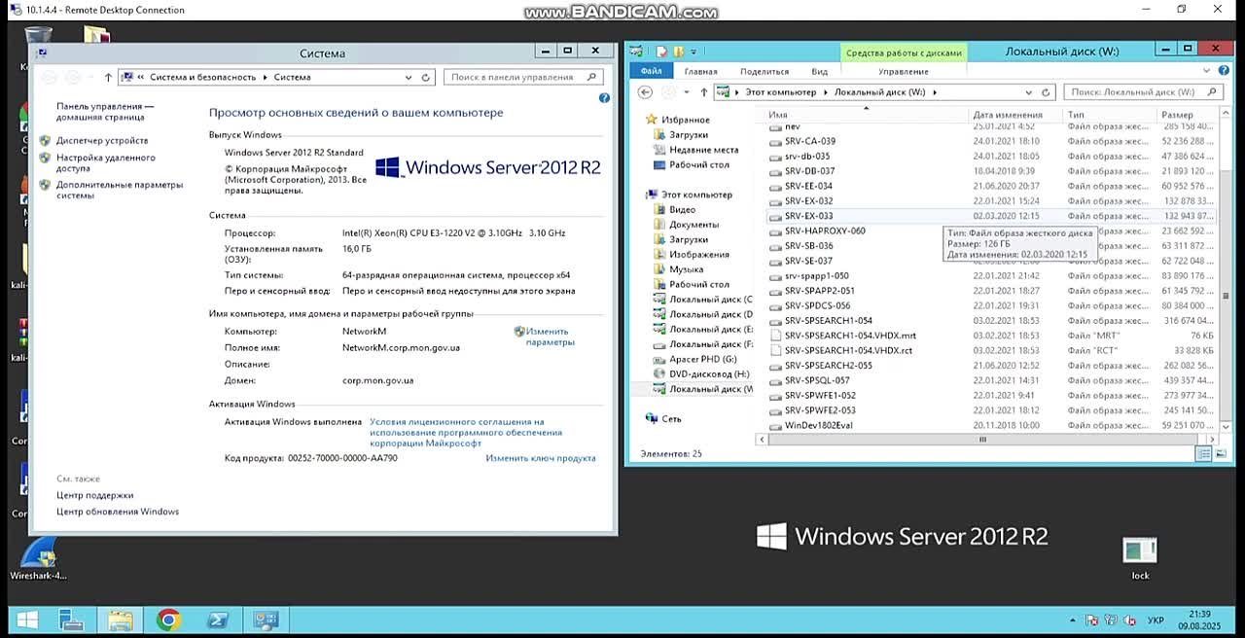Open Панель управления домашняя страница link

(105, 111)
